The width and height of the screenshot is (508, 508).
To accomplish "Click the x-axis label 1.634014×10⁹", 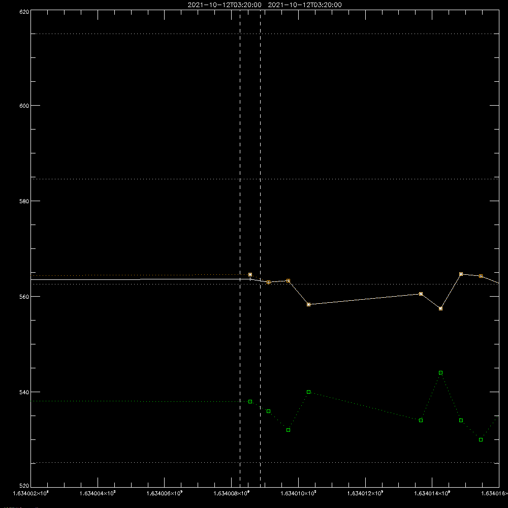I will tap(432, 493).
